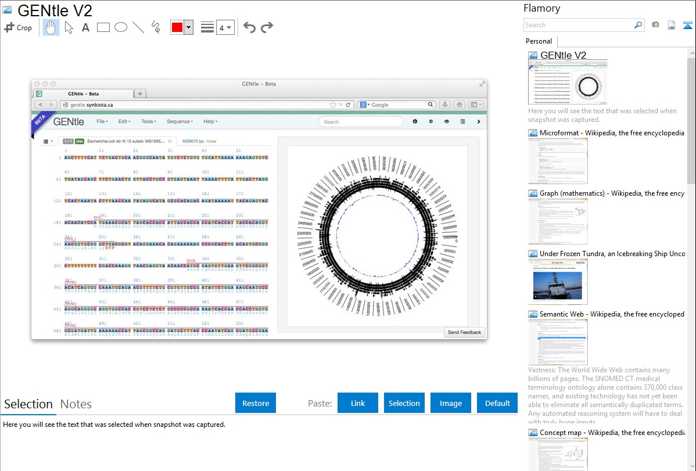Select the Crop tool
The height and width of the screenshot is (471, 696).
click(x=18, y=27)
